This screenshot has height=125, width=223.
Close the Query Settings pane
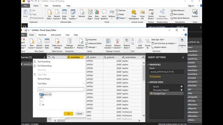(x=183, y=57)
